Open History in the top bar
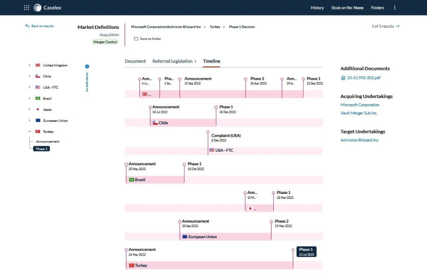The width and height of the screenshot is (427, 277). click(x=317, y=8)
